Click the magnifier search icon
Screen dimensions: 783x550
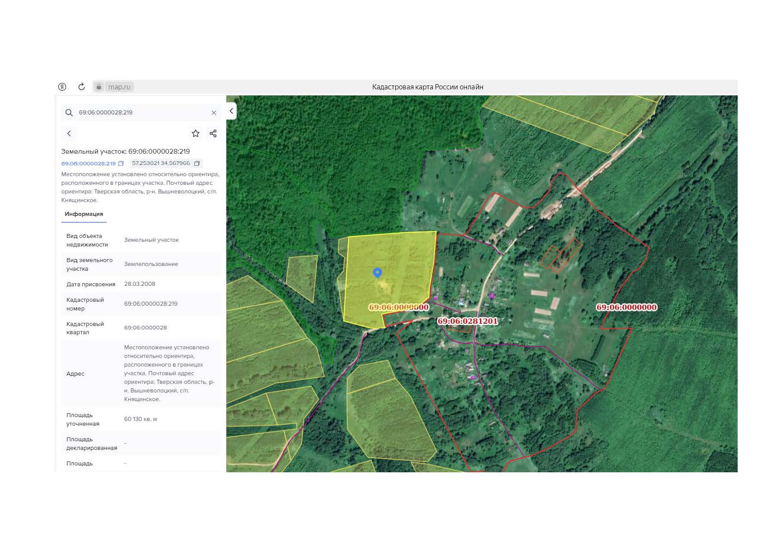tap(69, 113)
